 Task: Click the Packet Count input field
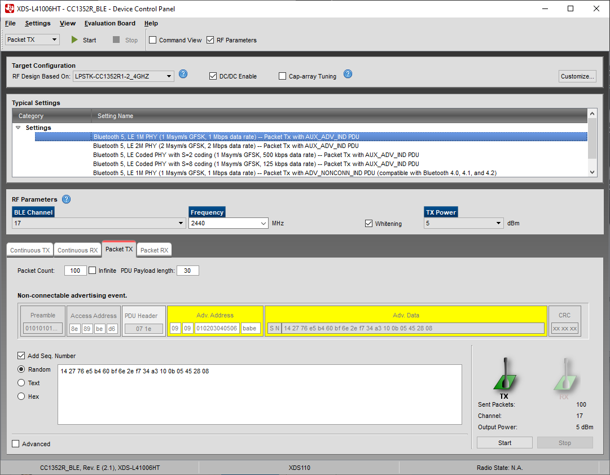coord(75,271)
